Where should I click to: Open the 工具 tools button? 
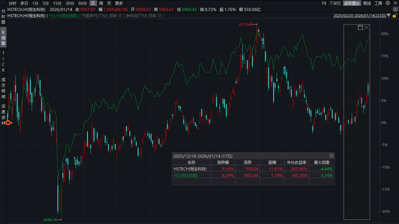pos(378,3)
